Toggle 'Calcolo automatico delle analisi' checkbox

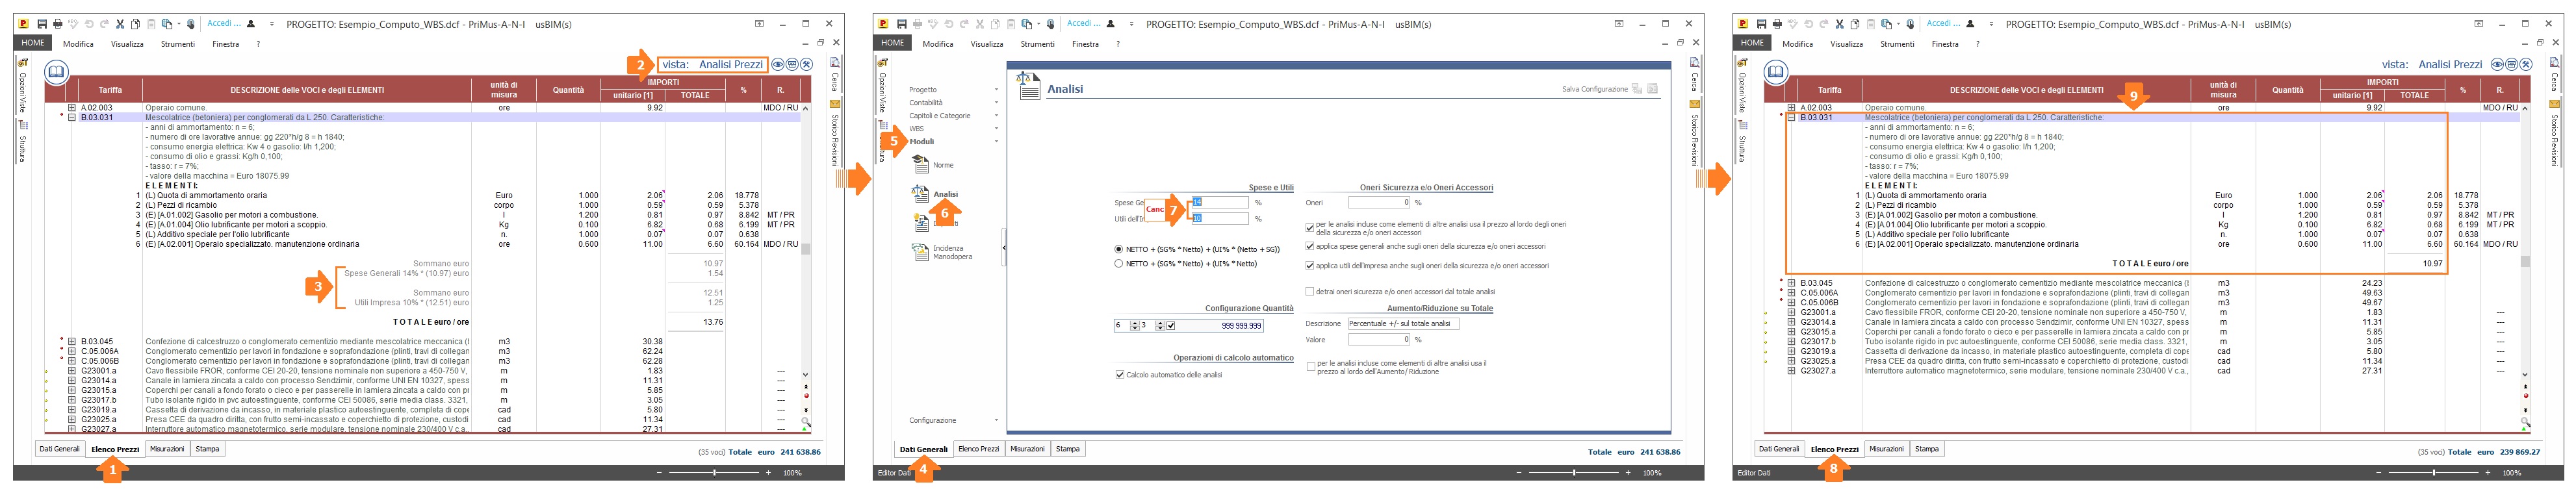[x=1120, y=375]
